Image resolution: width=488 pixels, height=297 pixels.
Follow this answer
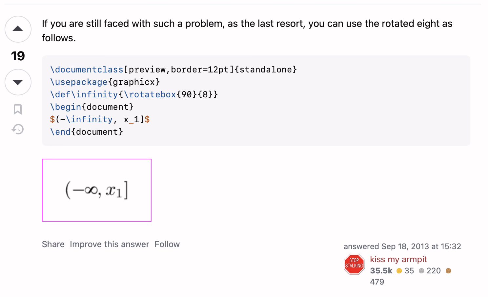click(x=167, y=244)
